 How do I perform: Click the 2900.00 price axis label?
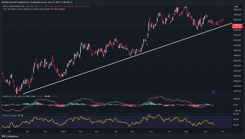click(x=237, y=56)
